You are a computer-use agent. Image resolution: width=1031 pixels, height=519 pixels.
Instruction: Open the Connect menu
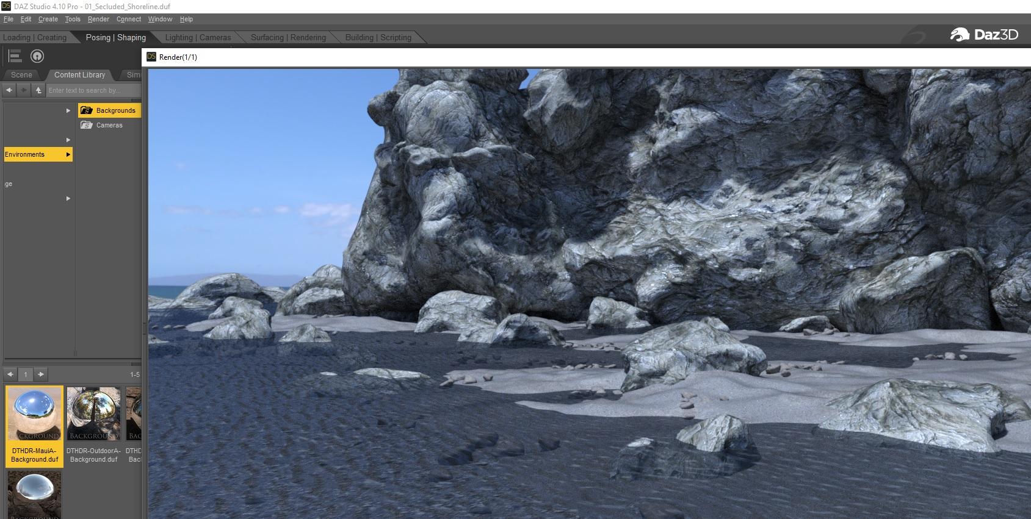click(x=129, y=20)
